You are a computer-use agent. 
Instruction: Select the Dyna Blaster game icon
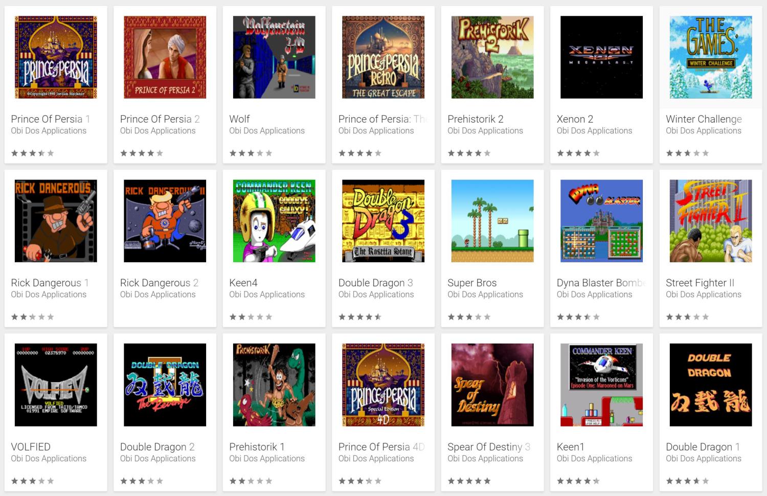[601, 221]
